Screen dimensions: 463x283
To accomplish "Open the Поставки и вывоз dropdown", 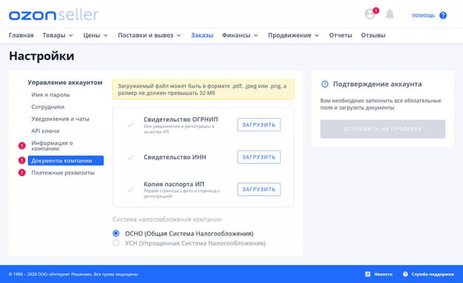I will [149, 35].
